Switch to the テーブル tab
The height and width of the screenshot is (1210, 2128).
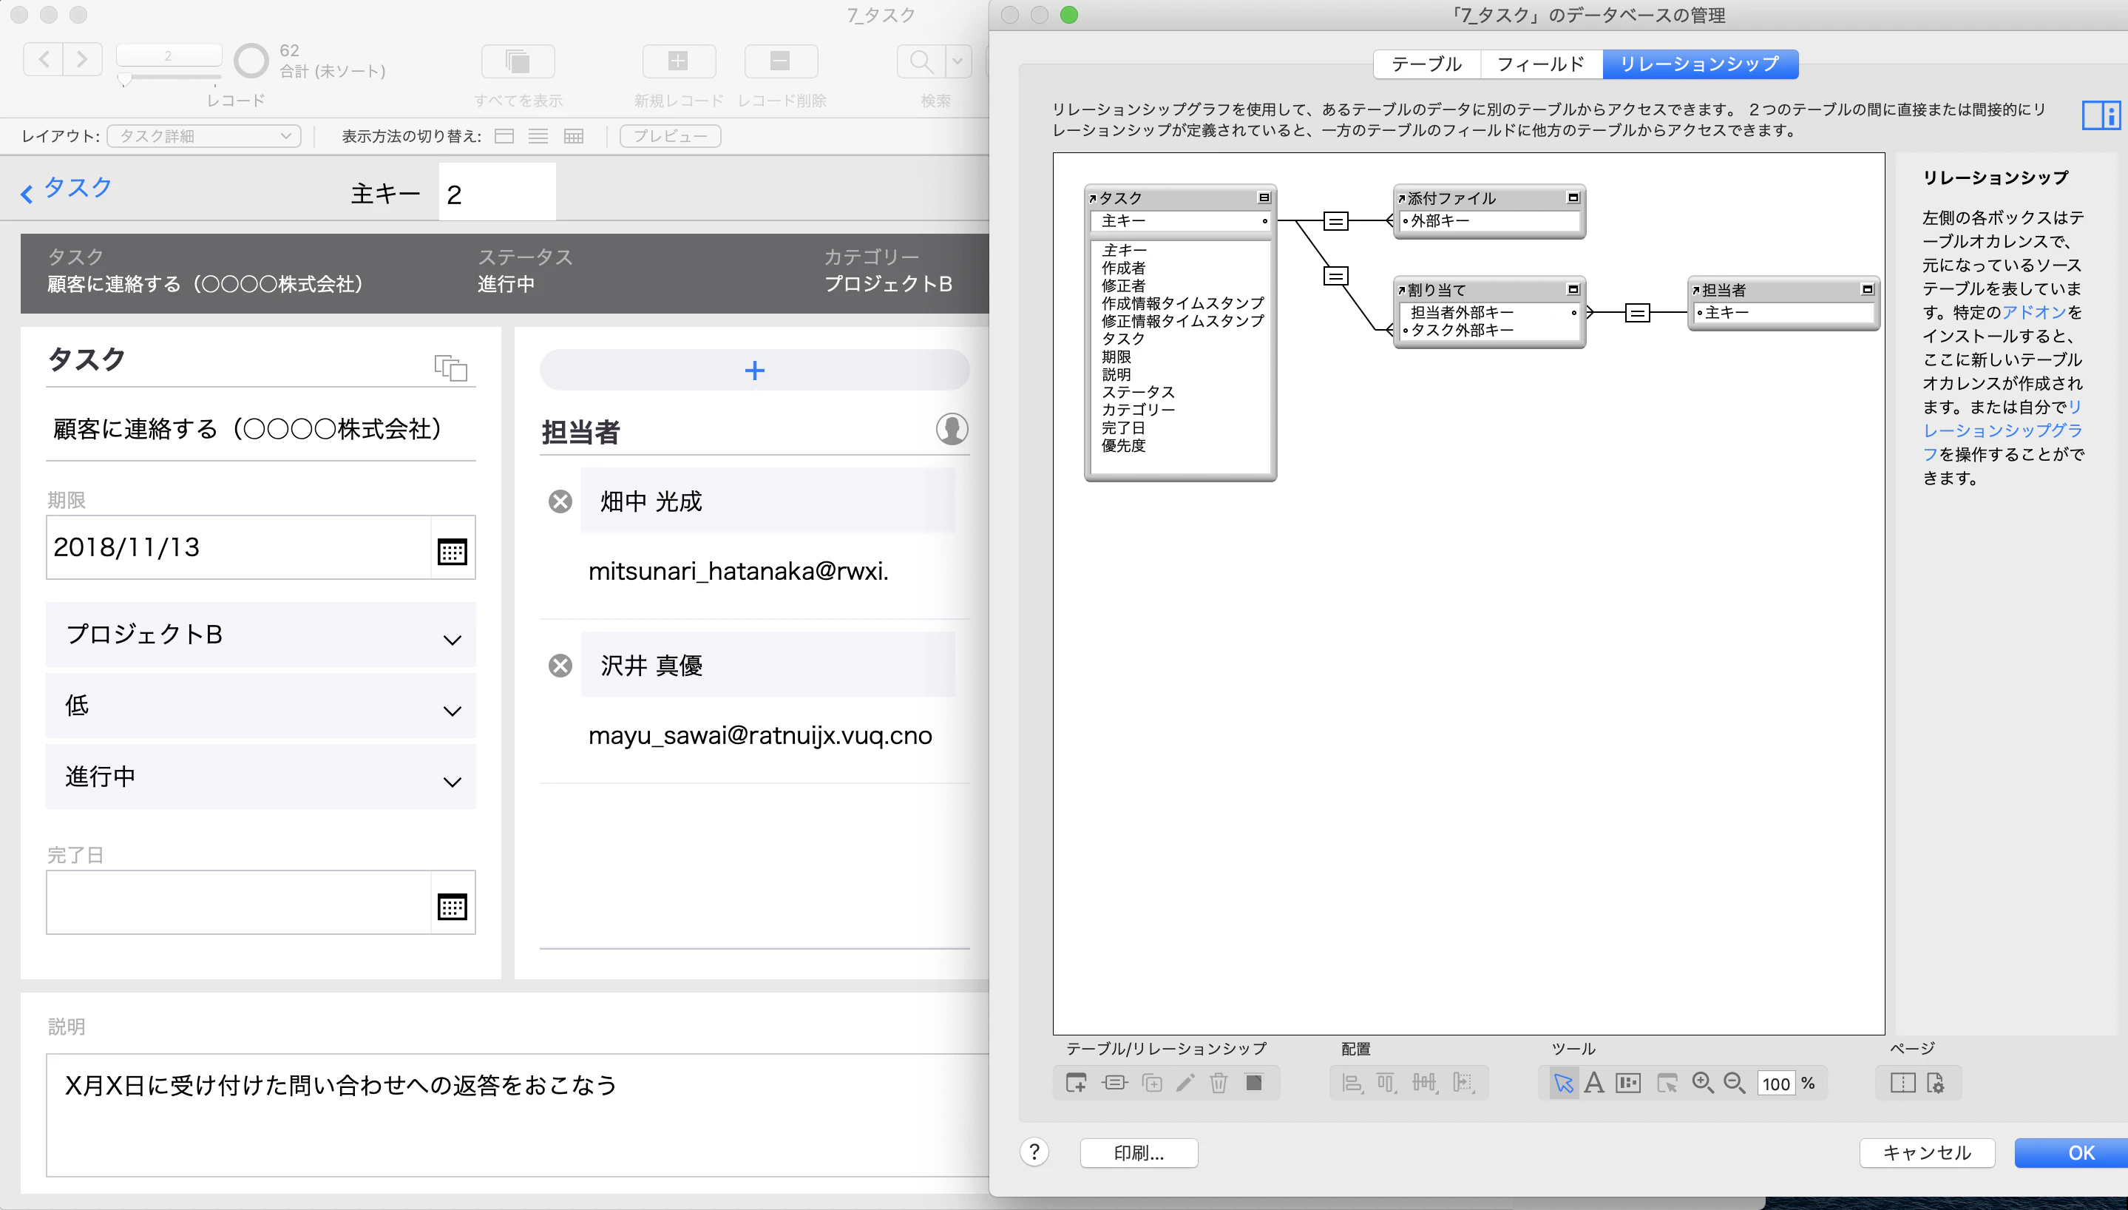point(1427,64)
